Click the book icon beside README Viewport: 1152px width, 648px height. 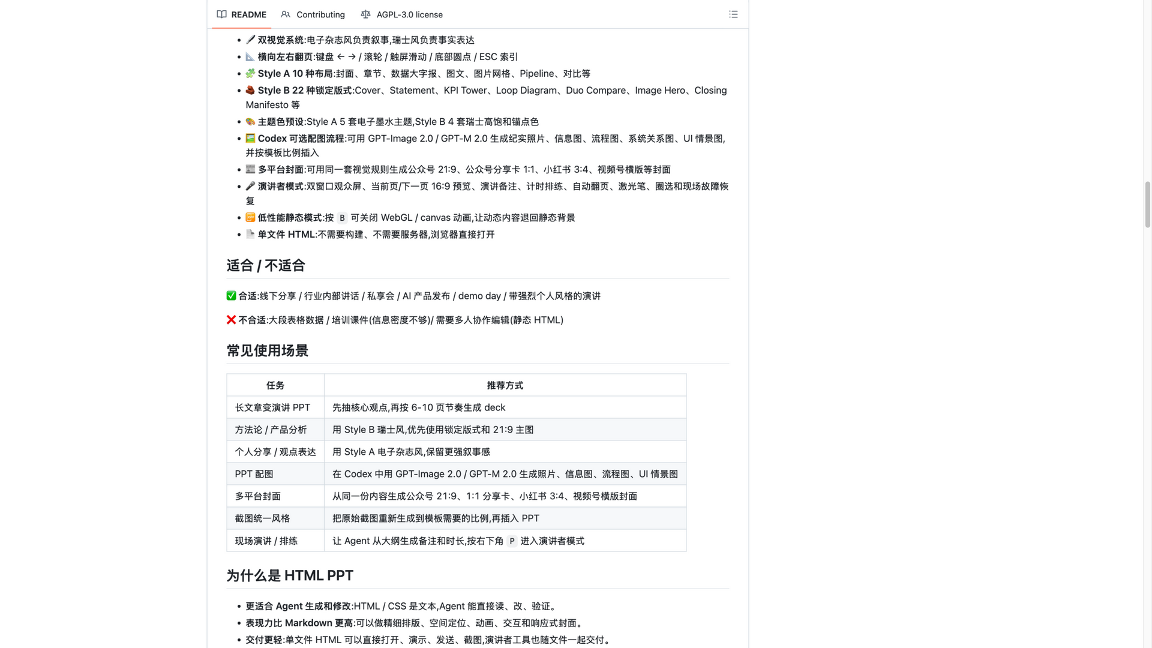(x=221, y=14)
